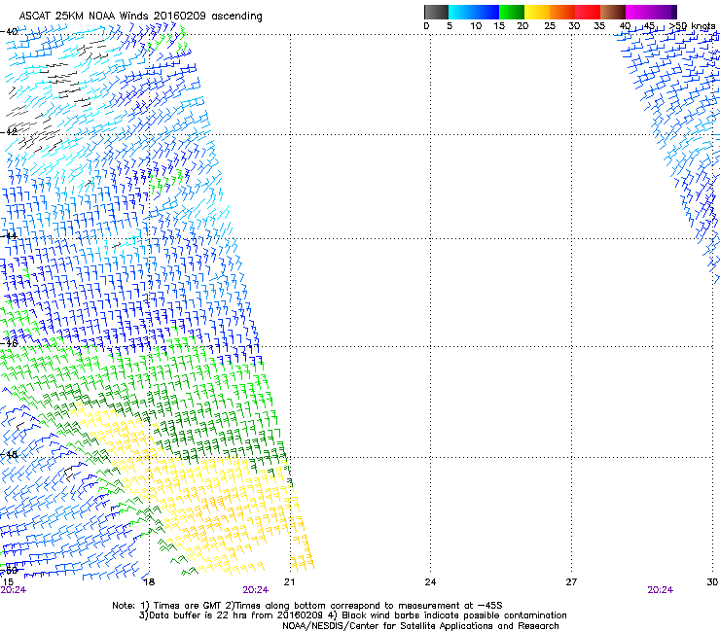The height and width of the screenshot is (632, 720).
Task: Click the plot title 'ASCAT 25KM NOAA Winds 20160209 ascending'
Action: [140, 17]
